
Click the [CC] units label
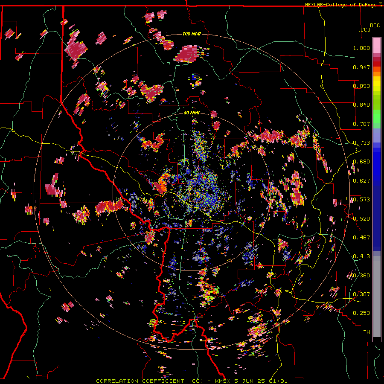coord(364,29)
